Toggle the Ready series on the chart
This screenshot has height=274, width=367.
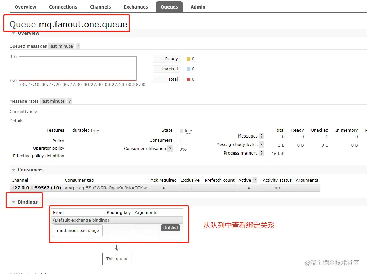coord(166,59)
